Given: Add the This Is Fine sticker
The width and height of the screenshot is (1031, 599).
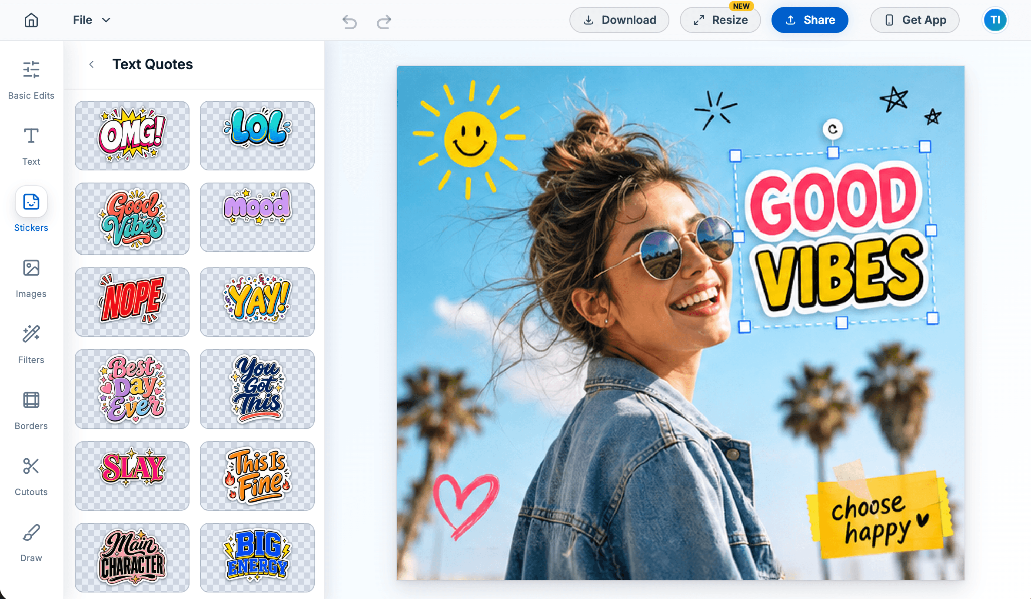Looking at the screenshot, I should click(x=257, y=476).
